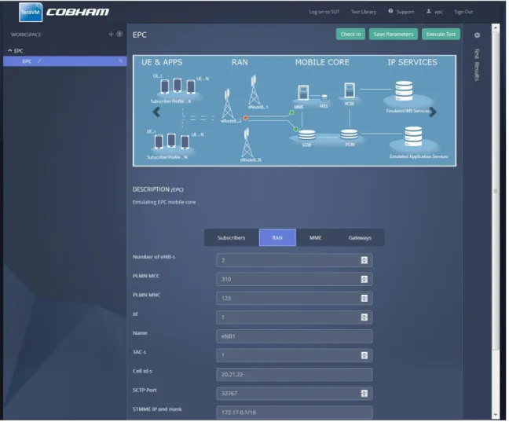
Task: Open the Test Results side panel
Action: pos(477,64)
